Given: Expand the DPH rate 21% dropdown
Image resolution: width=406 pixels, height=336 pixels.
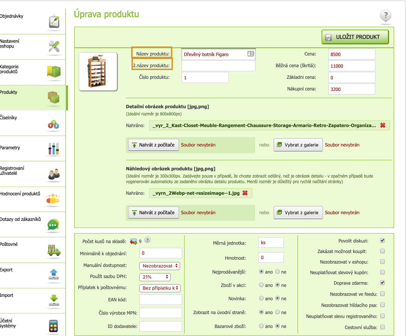Looking at the screenshot, I should point(155,277).
